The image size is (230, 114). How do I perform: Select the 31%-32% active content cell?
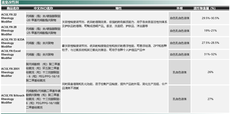pyautogui.click(x=210, y=54)
